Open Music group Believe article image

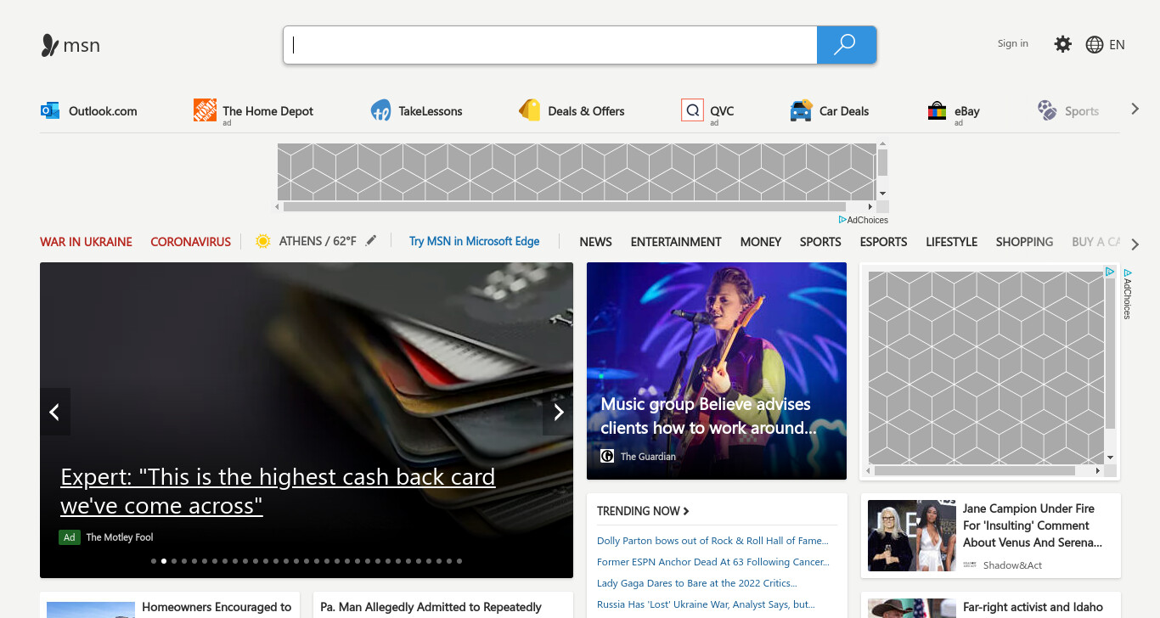coord(717,371)
